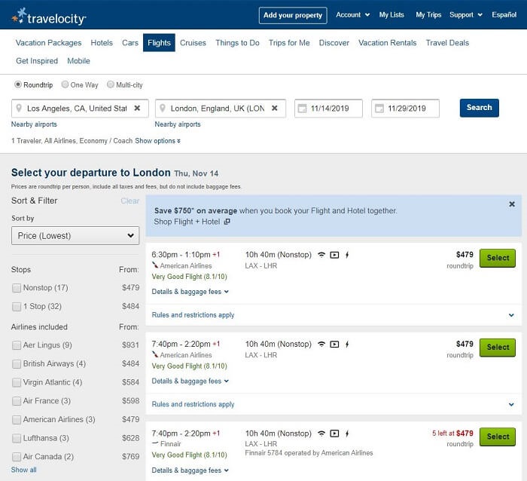The height and width of the screenshot is (481, 527).
Task: Switch language to Español
Action: click(x=504, y=15)
